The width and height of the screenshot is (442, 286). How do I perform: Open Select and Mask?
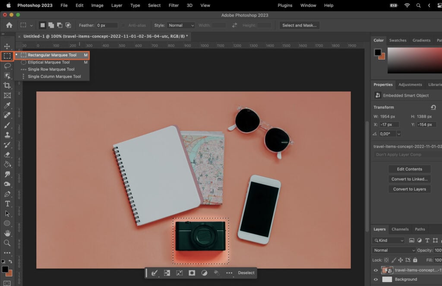pyautogui.click(x=299, y=25)
